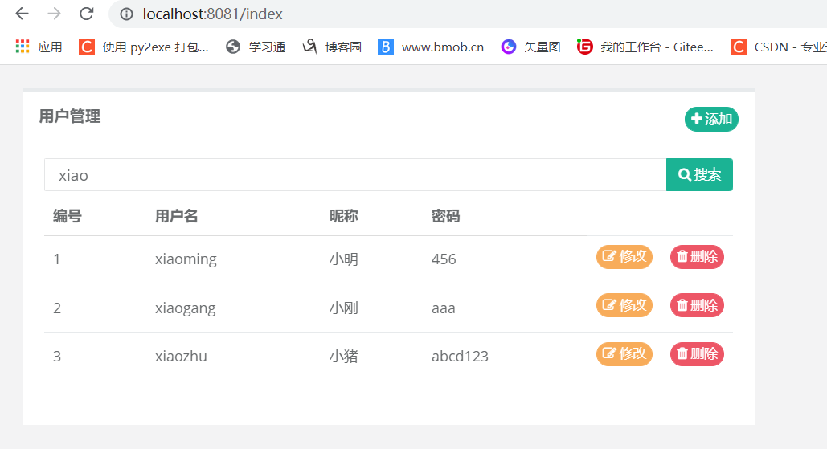Viewport: 827px width, 449px height.
Task: Open the CSDN bookmark
Action: [x=779, y=47]
